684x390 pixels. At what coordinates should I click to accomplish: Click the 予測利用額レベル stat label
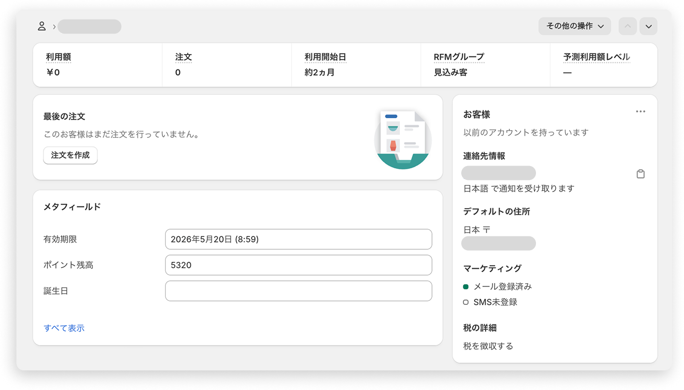point(596,57)
